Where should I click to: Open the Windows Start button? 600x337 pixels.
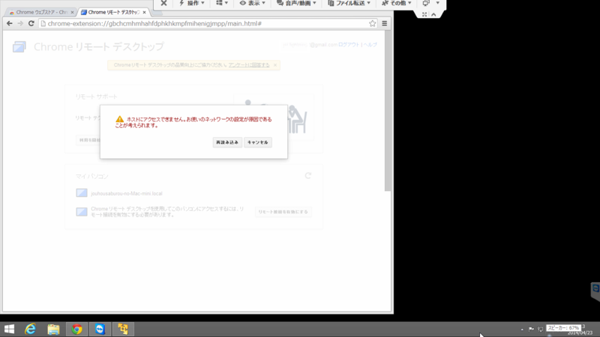coord(9,329)
